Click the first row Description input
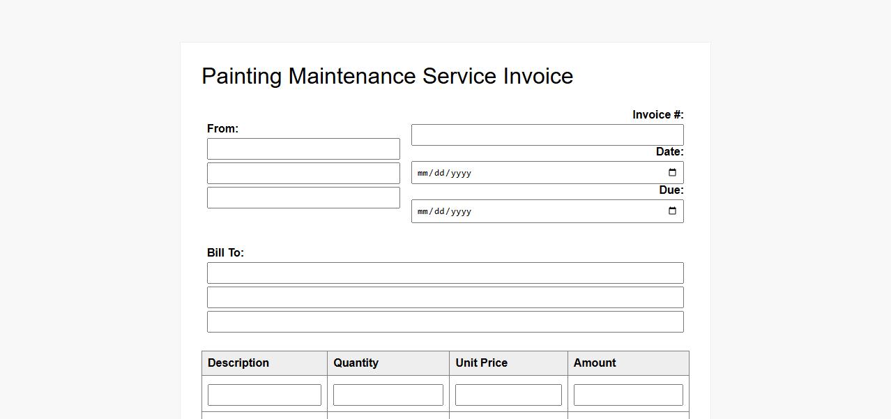The height and width of the screenshot is (419, 891). pos(264,395)
